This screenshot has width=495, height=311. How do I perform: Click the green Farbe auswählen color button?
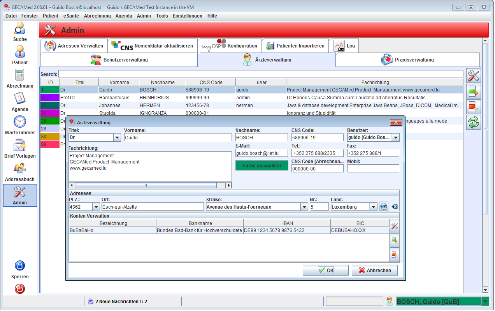[262, 165]
